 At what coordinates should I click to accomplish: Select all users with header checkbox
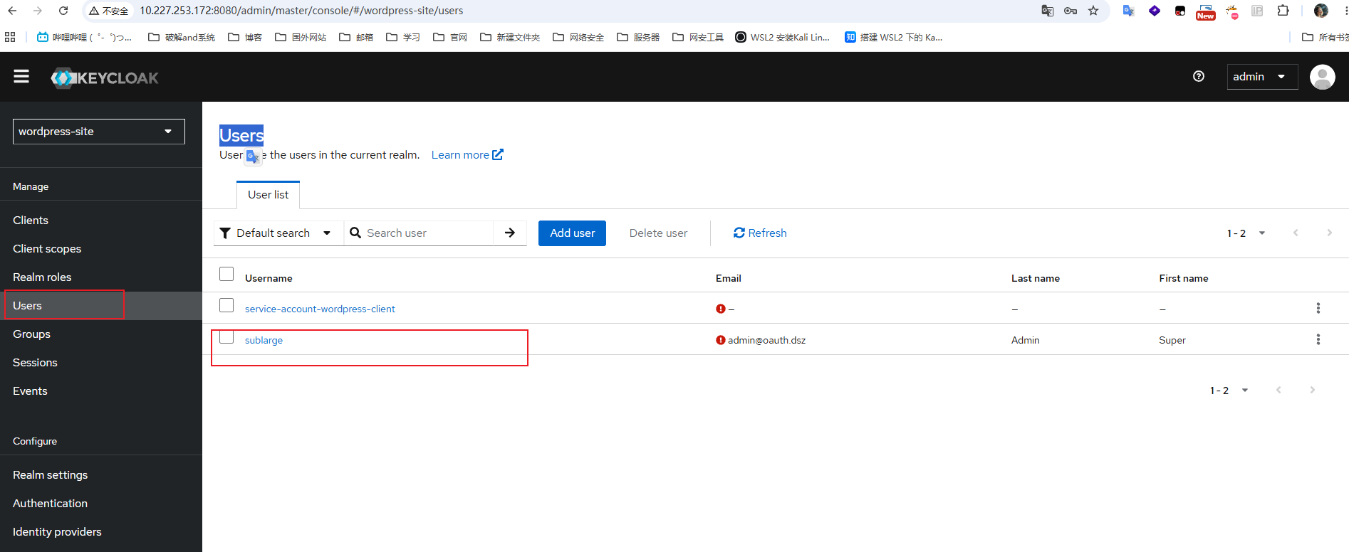click(226, 274)
